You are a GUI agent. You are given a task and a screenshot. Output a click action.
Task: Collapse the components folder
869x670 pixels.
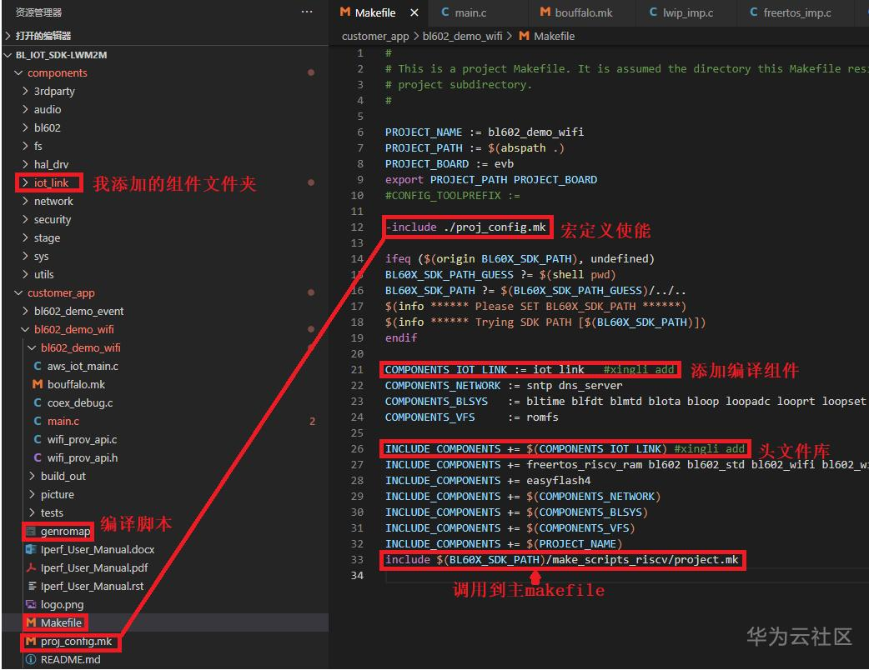click(x=57, y=73)
